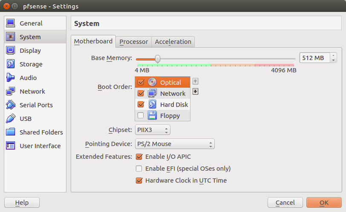The height and width of the screenshot is (212, 346).
Task: Select Serial Ports in sidebar
Action: pyautogui.click(x=35, y=105)
